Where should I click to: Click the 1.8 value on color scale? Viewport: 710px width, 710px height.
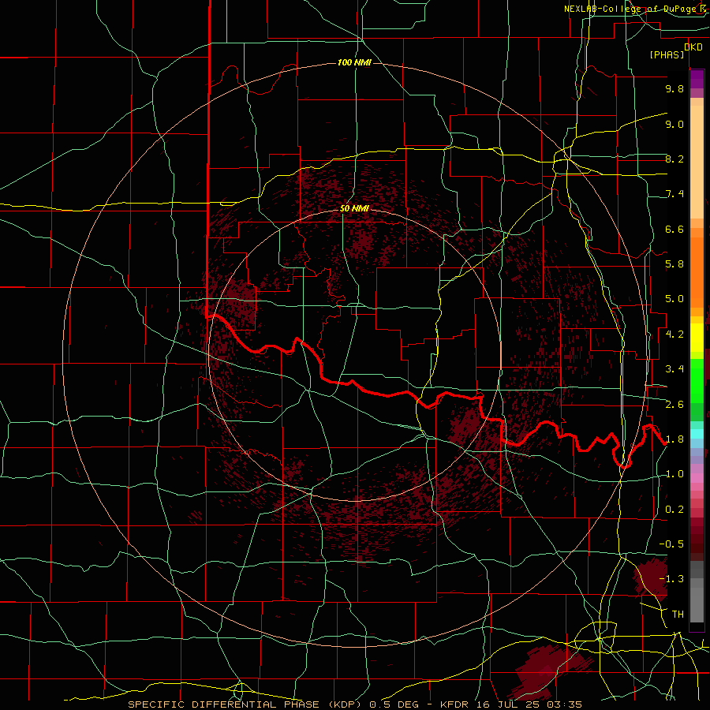tap(674, 439)
